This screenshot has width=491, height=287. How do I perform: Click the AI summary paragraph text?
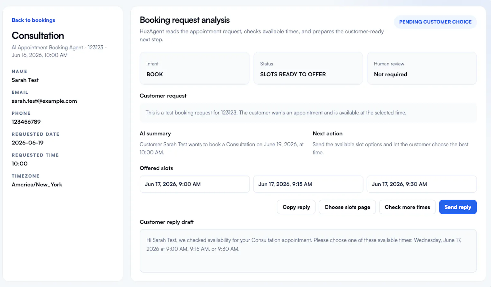pos(222,148)
